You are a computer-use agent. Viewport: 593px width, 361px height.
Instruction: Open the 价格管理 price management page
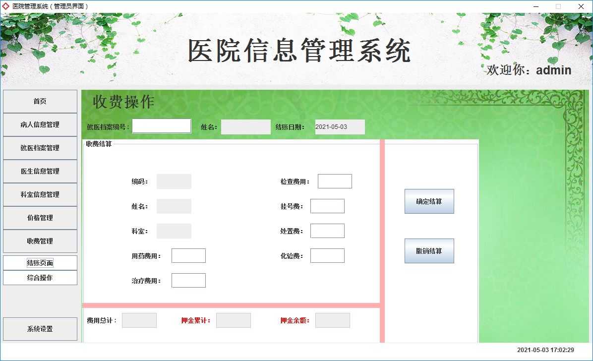tap(40, 218)
